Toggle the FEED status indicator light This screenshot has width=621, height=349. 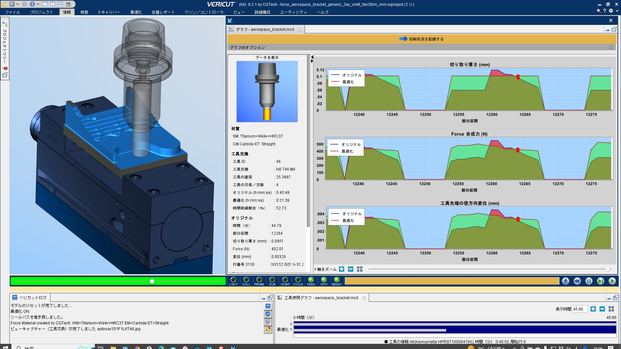click(311, 280)
